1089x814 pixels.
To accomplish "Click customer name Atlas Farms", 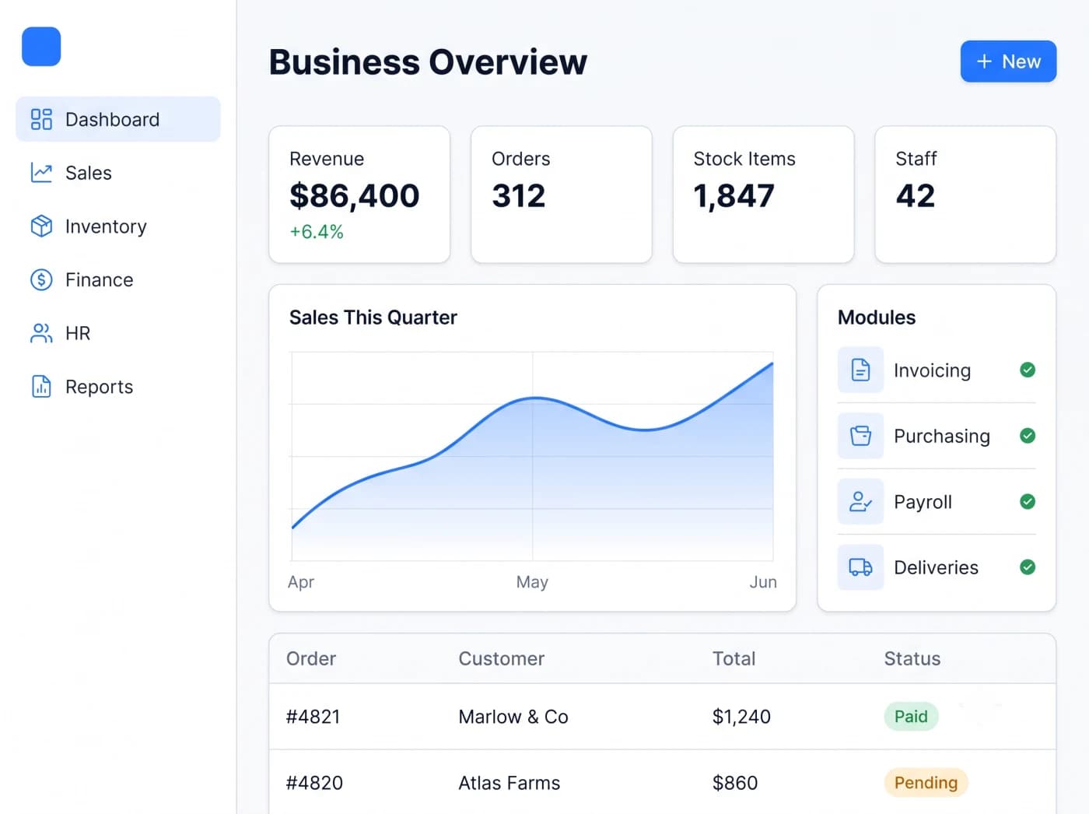I will click(509, 783).
